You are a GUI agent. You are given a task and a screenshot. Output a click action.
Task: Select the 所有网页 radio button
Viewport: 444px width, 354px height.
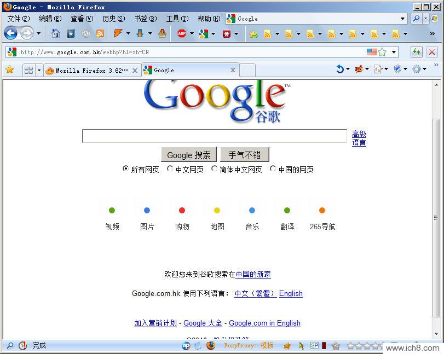(125, 169)
